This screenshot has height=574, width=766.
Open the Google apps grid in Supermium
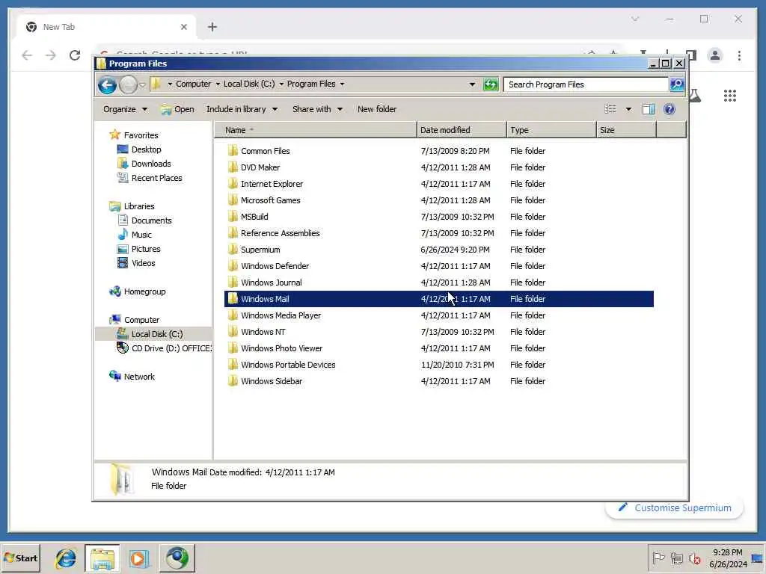730,96
